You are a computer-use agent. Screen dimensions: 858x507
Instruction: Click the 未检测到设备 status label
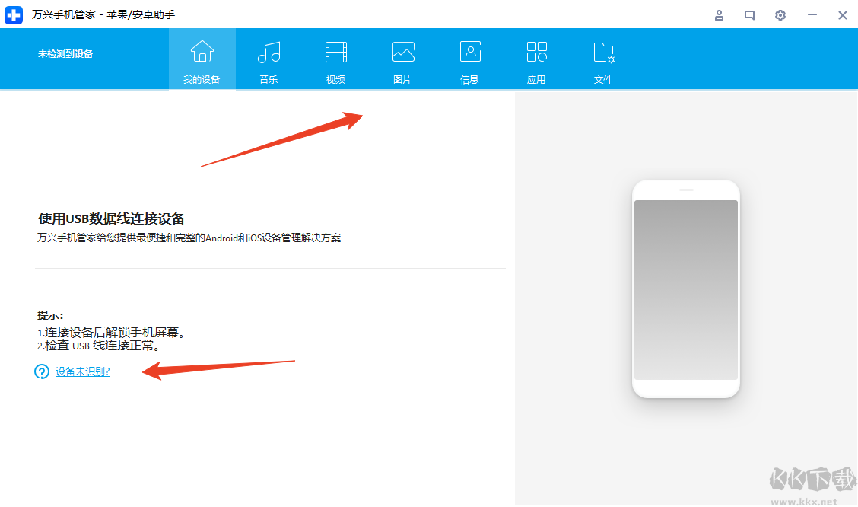pyautogui.click(x=65, y=53)
